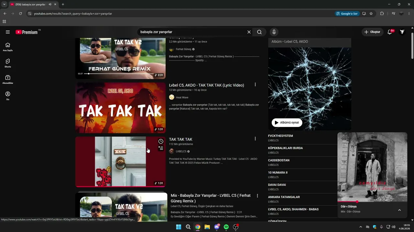Open the Chrome extensions puzzle icon

(x=382, y=14)
